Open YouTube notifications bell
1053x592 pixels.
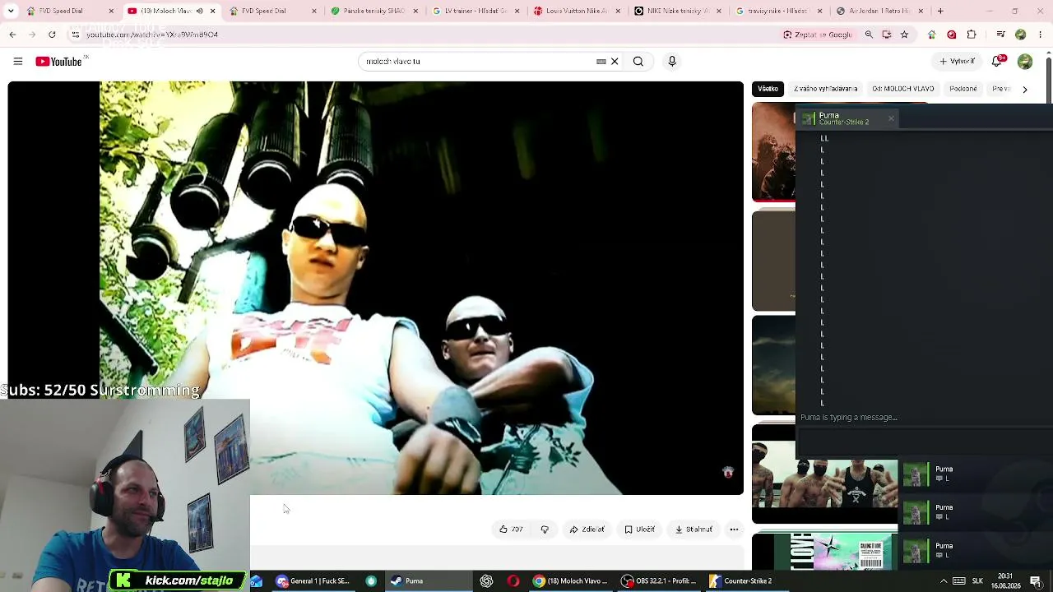(998, 62)
